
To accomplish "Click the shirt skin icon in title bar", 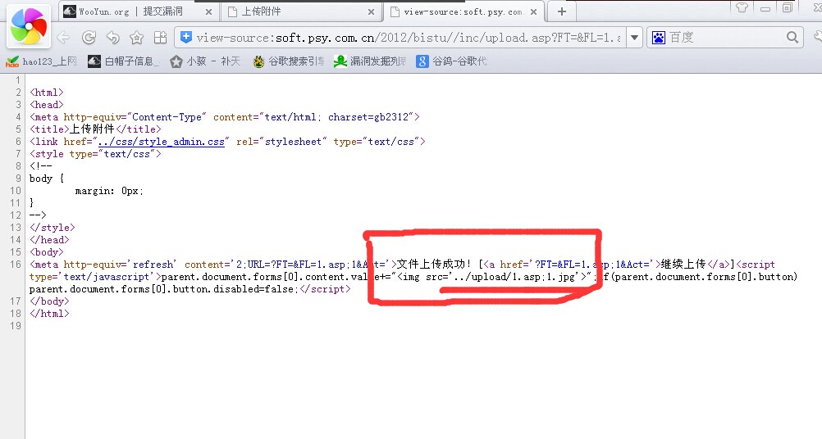I will click(x=742, y=7).
